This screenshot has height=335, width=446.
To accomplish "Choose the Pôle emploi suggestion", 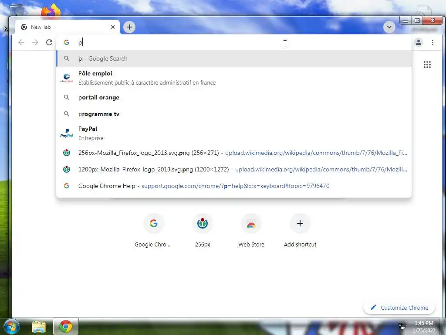I will 234,78.
